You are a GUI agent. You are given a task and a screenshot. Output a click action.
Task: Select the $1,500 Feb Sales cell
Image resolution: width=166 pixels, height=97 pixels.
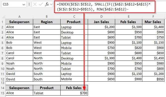[129, 27]
